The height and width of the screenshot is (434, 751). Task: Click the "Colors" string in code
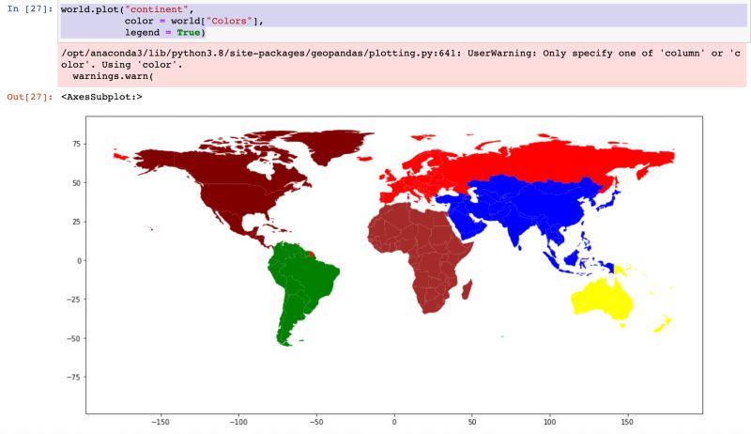[229, 21]
